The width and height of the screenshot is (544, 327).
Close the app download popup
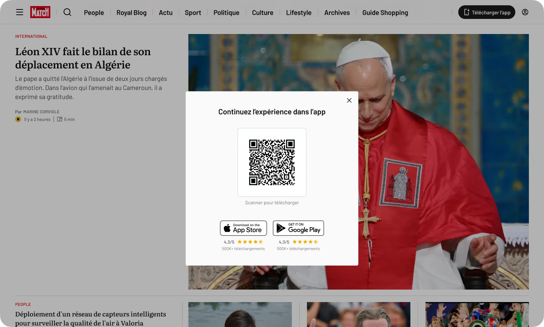click(x=349, y=100)
